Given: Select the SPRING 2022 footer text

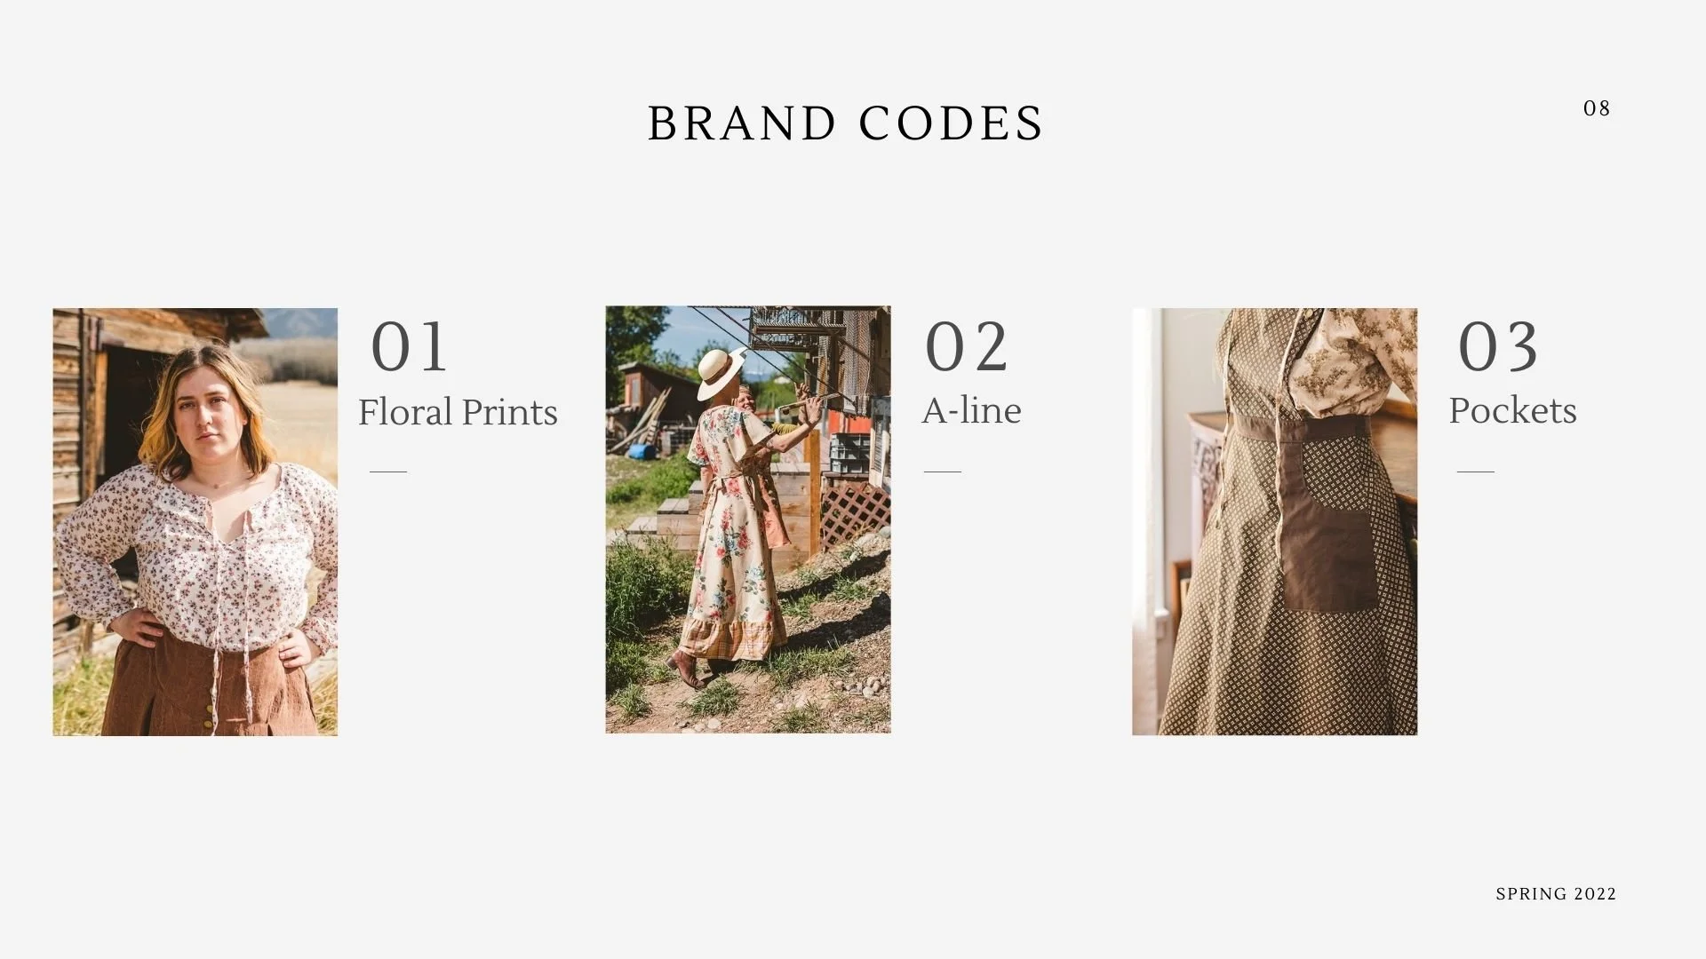Looking at the screenshot, I should (1556, 894).
